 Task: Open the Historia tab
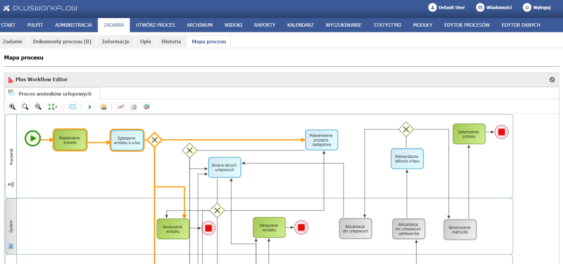171,42
